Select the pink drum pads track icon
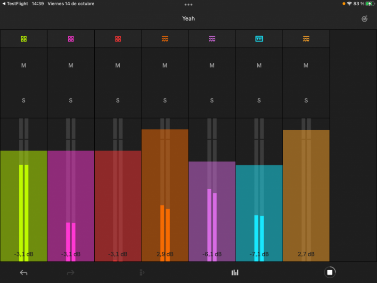The image size is (377, 283). [x=71, y=38]
